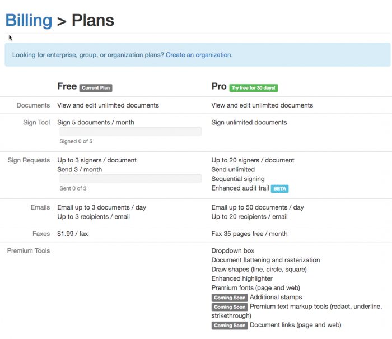Click Coming Soon badge beside Document links
This screenshot has height=339, width=392.
[230, 326]
